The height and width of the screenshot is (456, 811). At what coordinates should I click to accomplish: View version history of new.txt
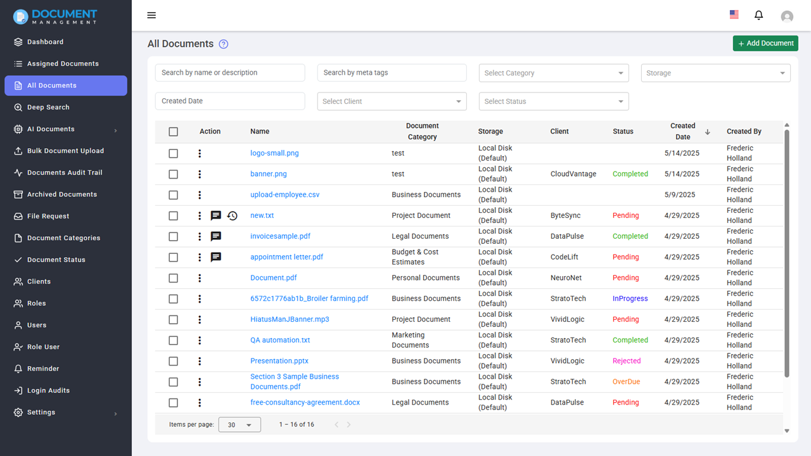click(x=233, y=216)
